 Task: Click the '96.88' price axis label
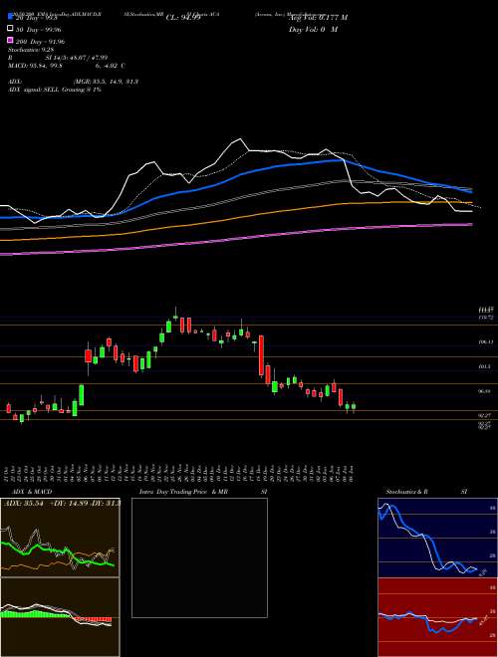click(485, 391)
